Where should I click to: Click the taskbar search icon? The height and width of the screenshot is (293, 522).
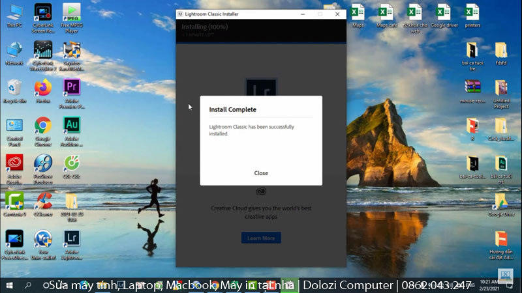click(28, 285)
